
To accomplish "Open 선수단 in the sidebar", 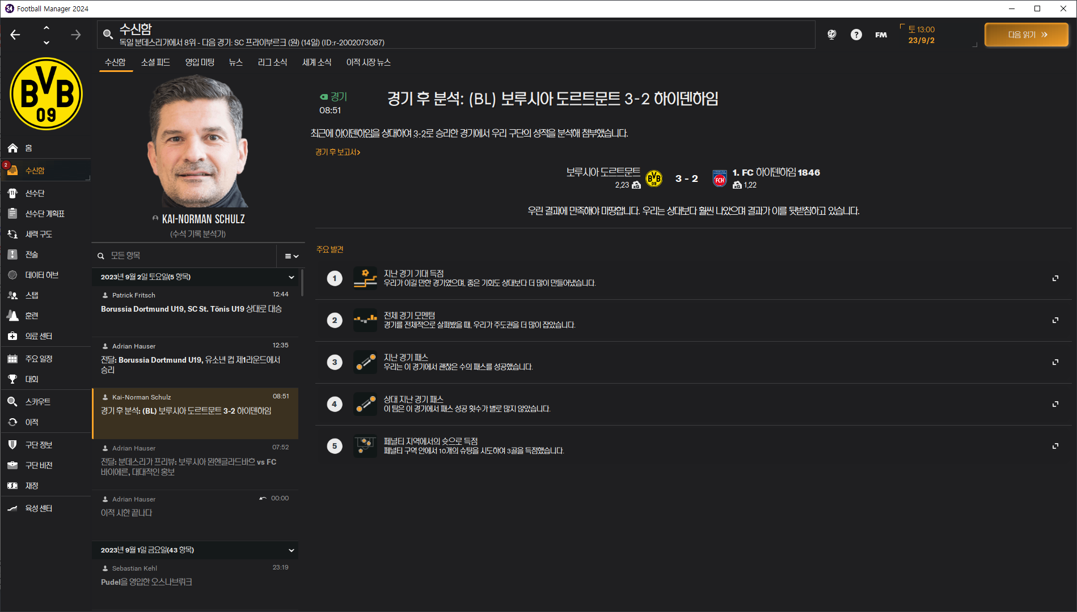I will click(45, 193).
